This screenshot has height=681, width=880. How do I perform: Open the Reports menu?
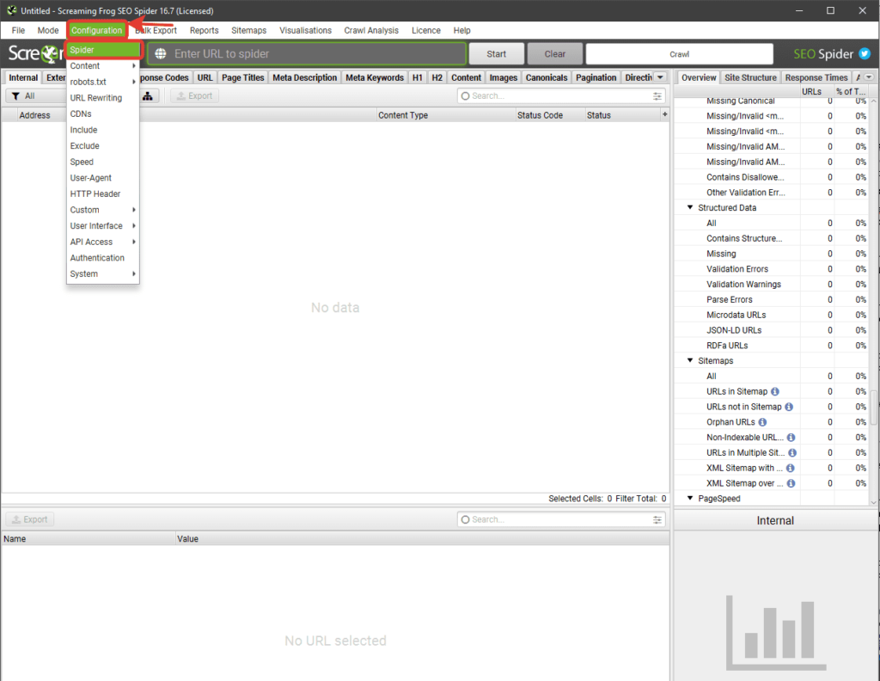[204, 30]
